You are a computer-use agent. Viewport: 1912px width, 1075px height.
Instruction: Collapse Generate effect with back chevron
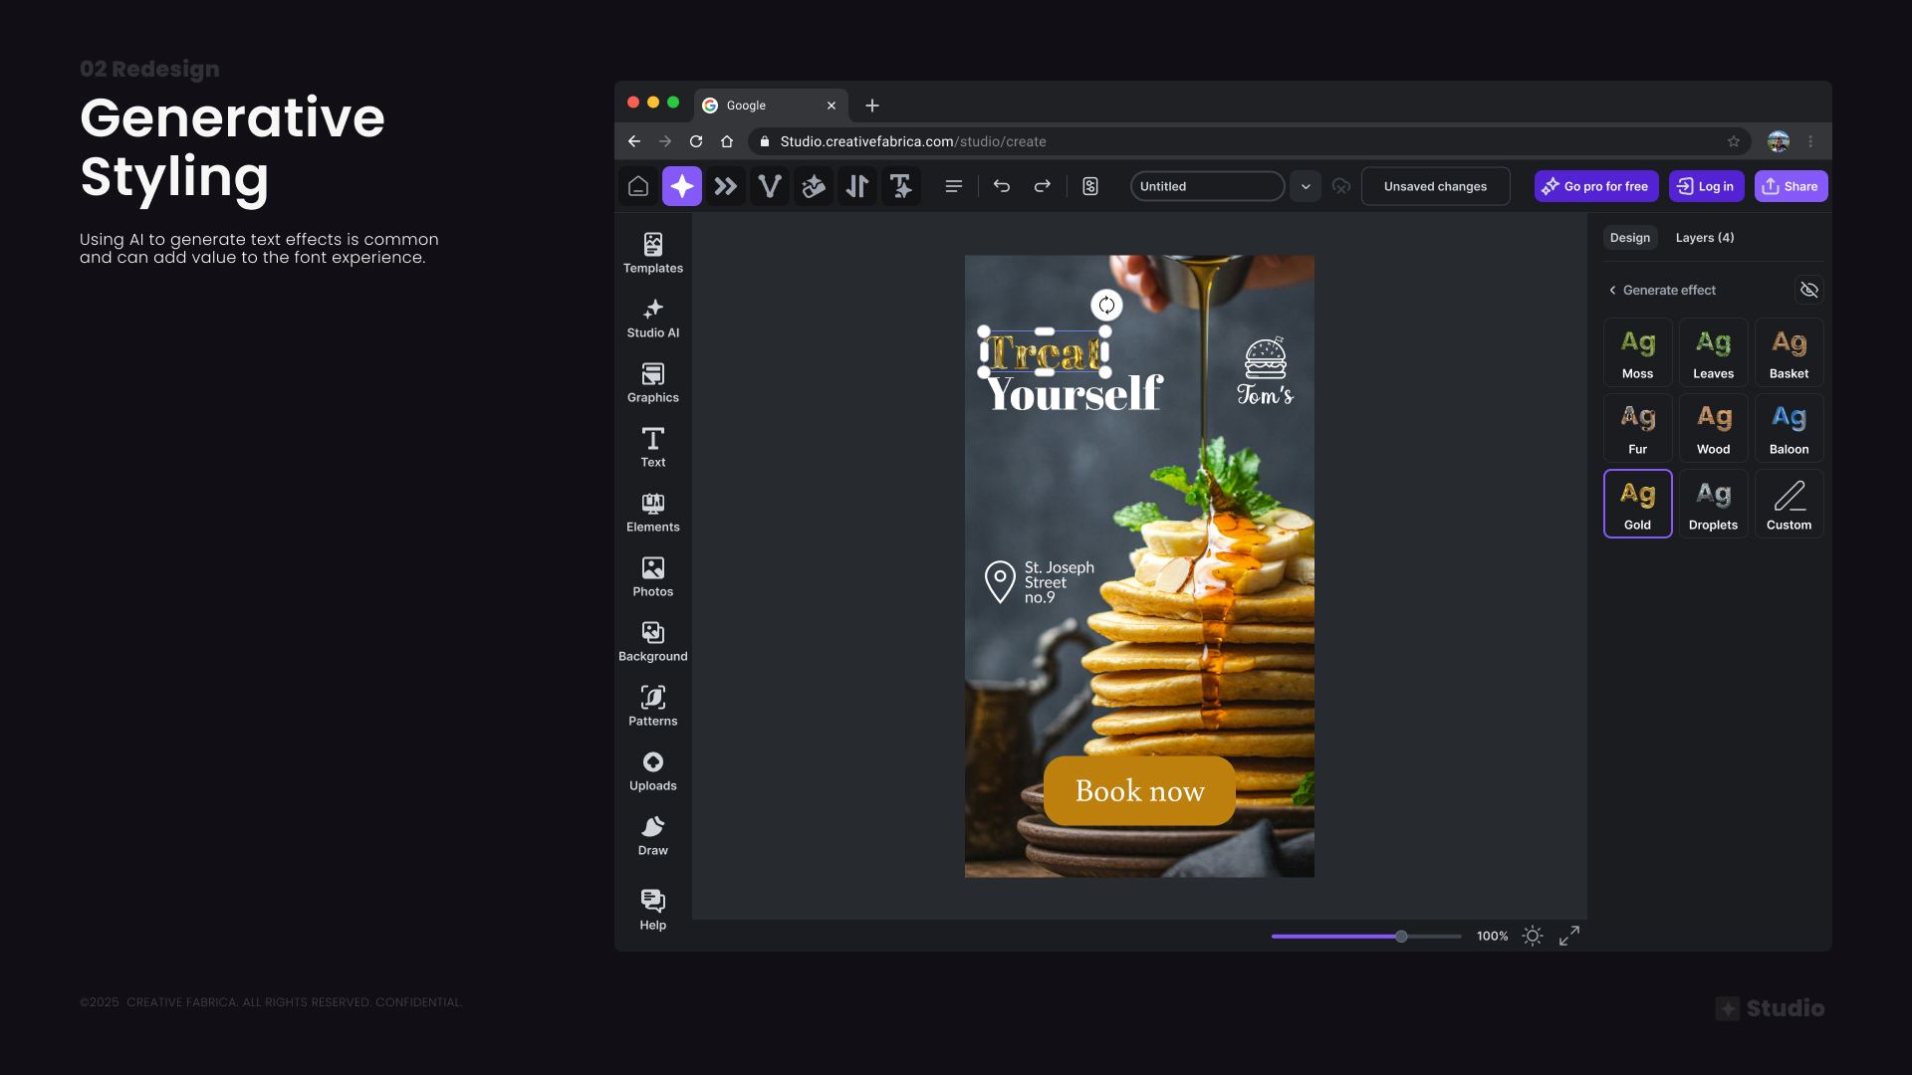[x=1612, y=290]
